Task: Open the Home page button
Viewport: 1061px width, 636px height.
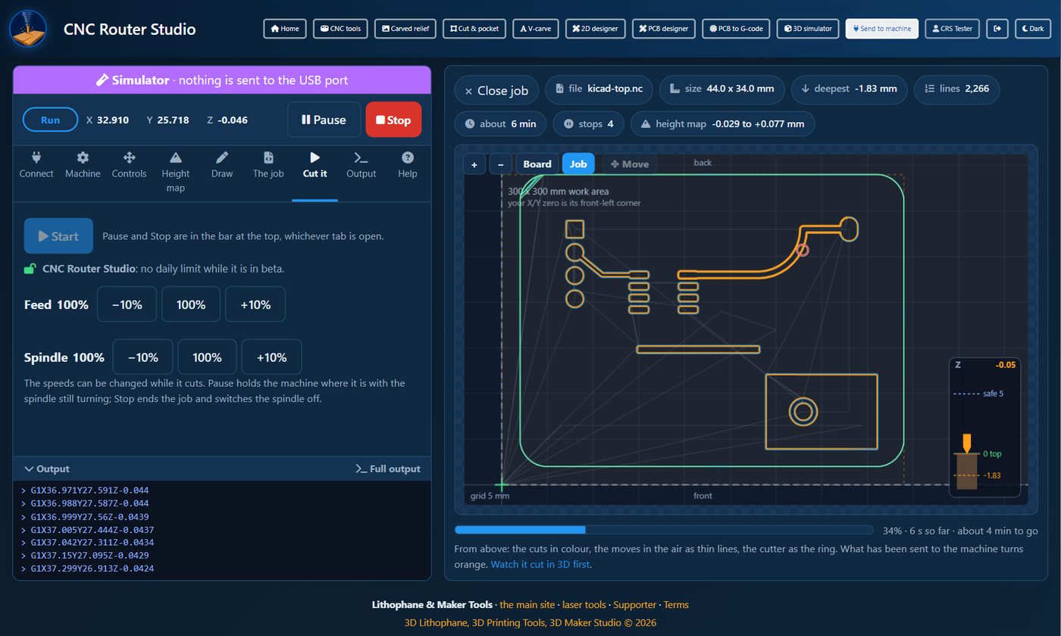Action: (285, 29)
